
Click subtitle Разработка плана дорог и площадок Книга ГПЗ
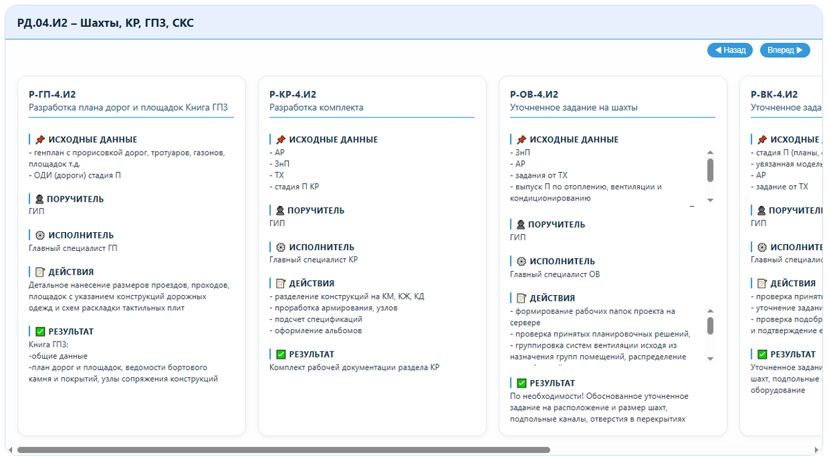(128, 108)
